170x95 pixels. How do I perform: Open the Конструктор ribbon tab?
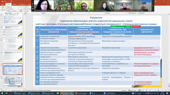22,4
